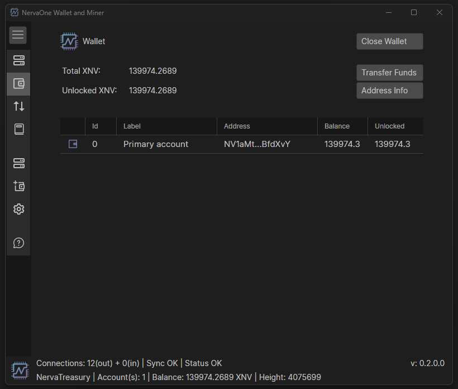Viewport: 458px width, 389px height.
Task: Open the hamburger menu in the sidebar
Action: tap(18, 35)
